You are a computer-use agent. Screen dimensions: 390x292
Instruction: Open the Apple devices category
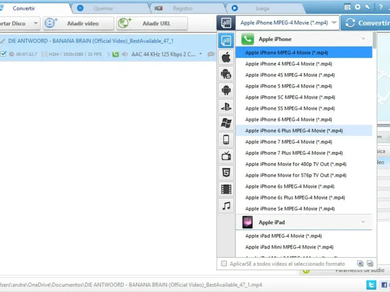pos(226,57)
